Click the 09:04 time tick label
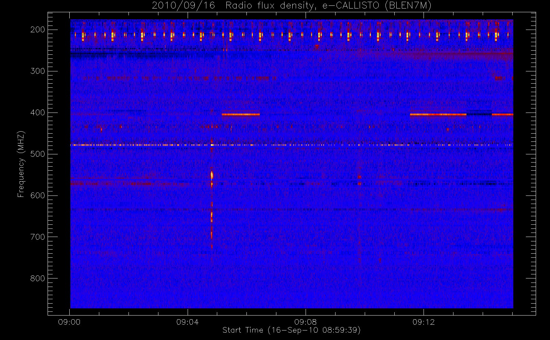 187,322
